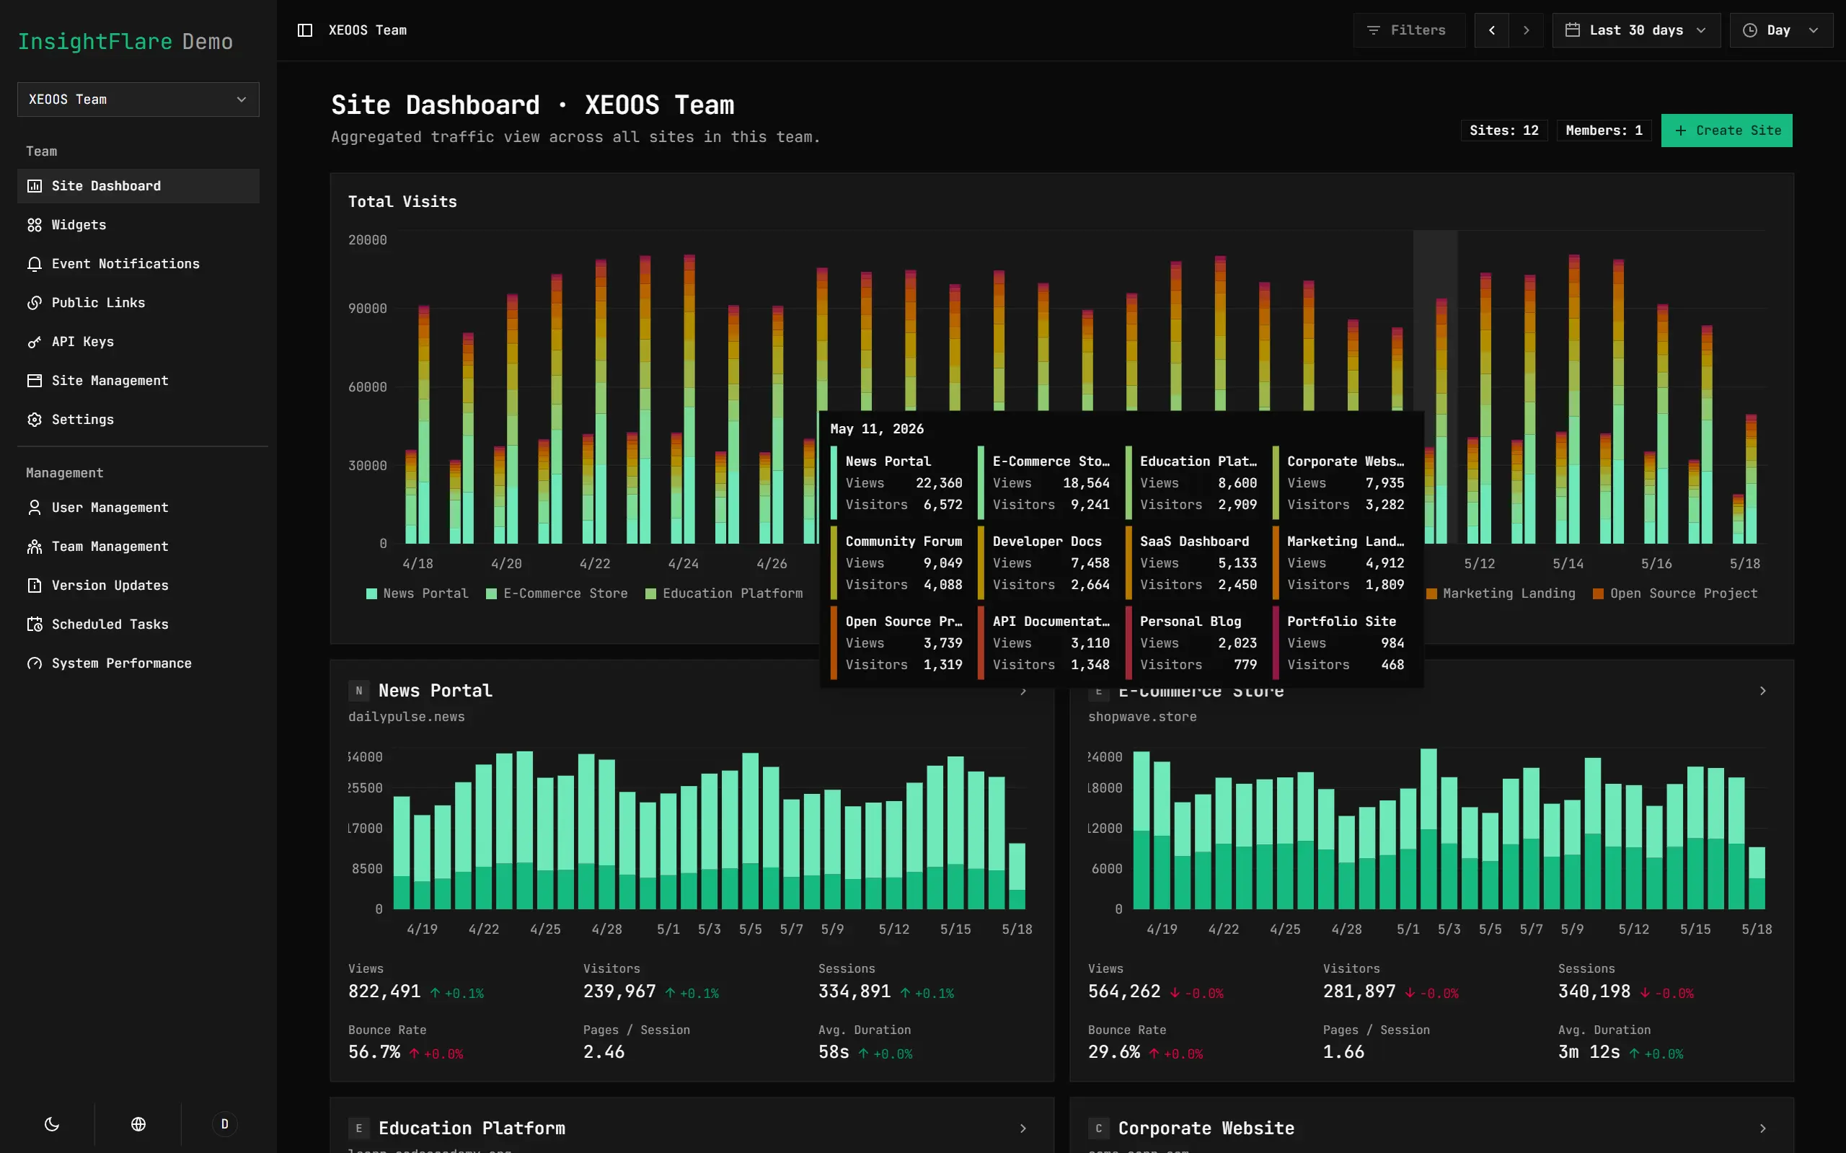The width and height of the screenshot is (1846, 1153).
Task: Open Team Management page
Action: tap(138, 547)
